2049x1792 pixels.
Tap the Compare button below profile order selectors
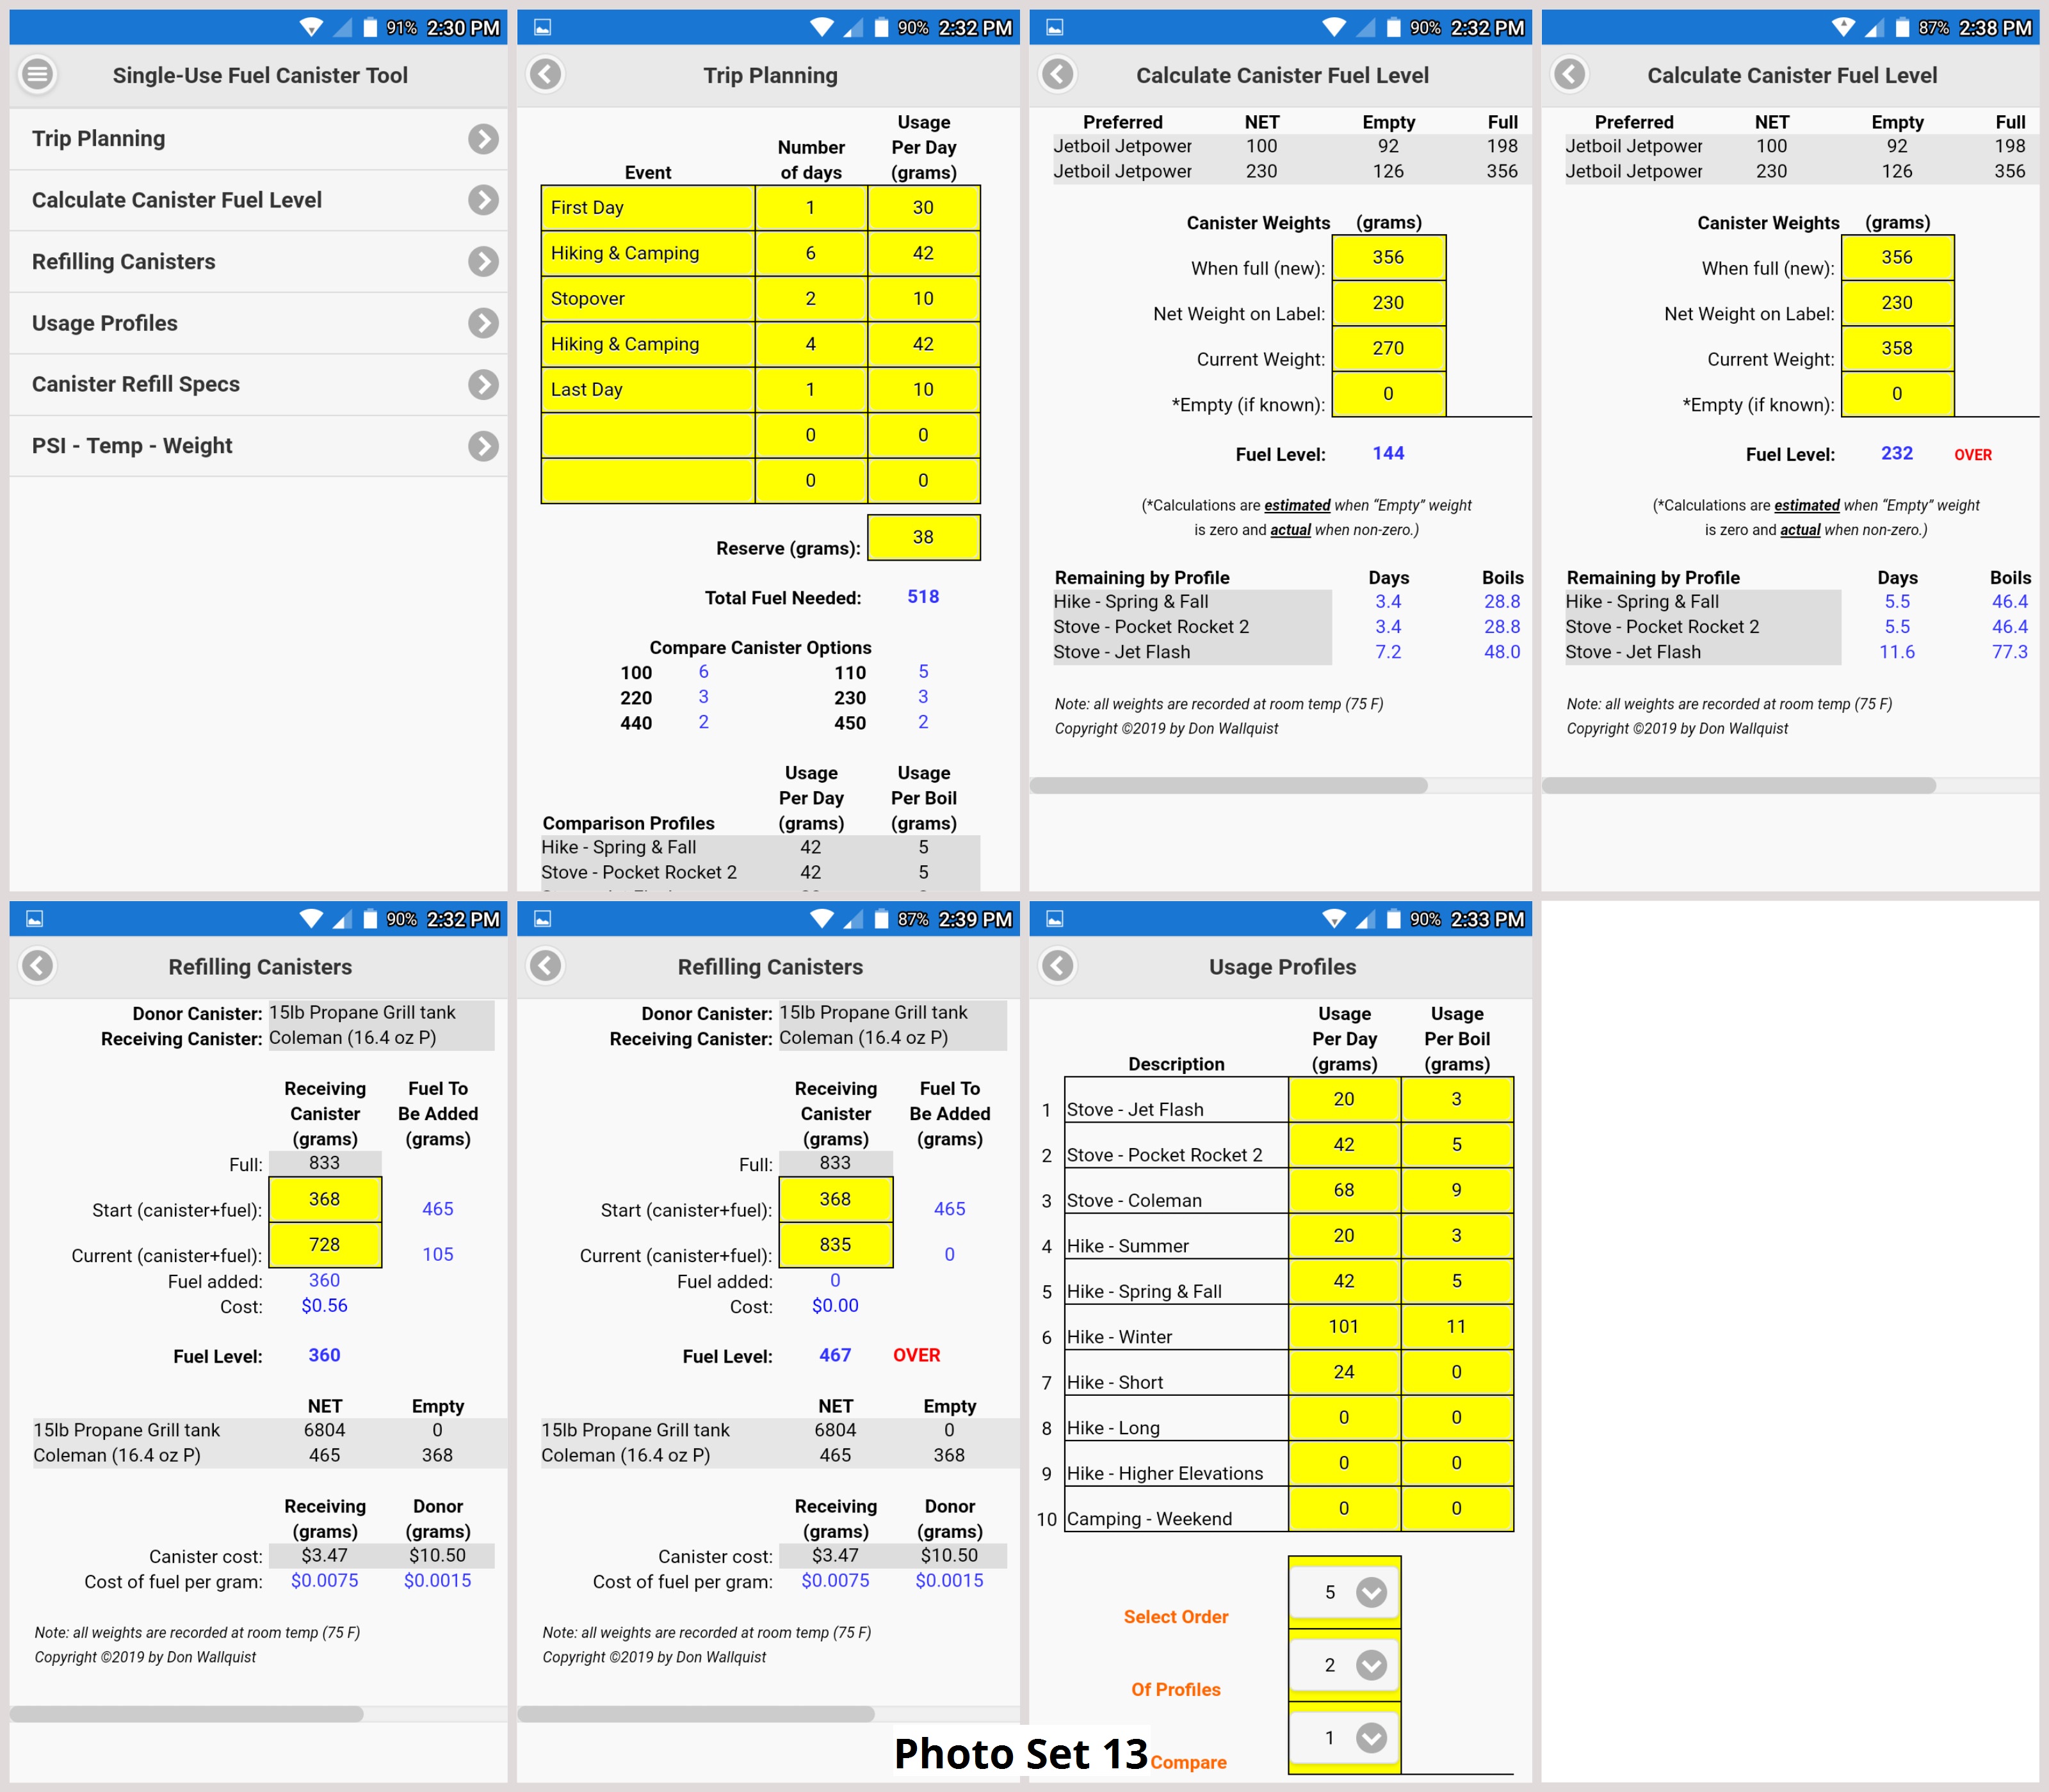coord(1188,1763)
